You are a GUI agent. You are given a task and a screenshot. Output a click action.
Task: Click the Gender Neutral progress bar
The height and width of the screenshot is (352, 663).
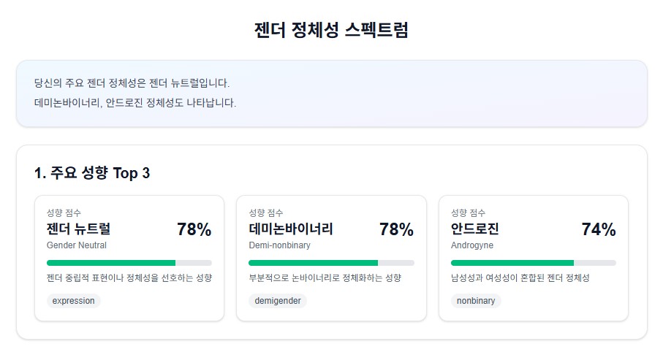tap(129, 263)
